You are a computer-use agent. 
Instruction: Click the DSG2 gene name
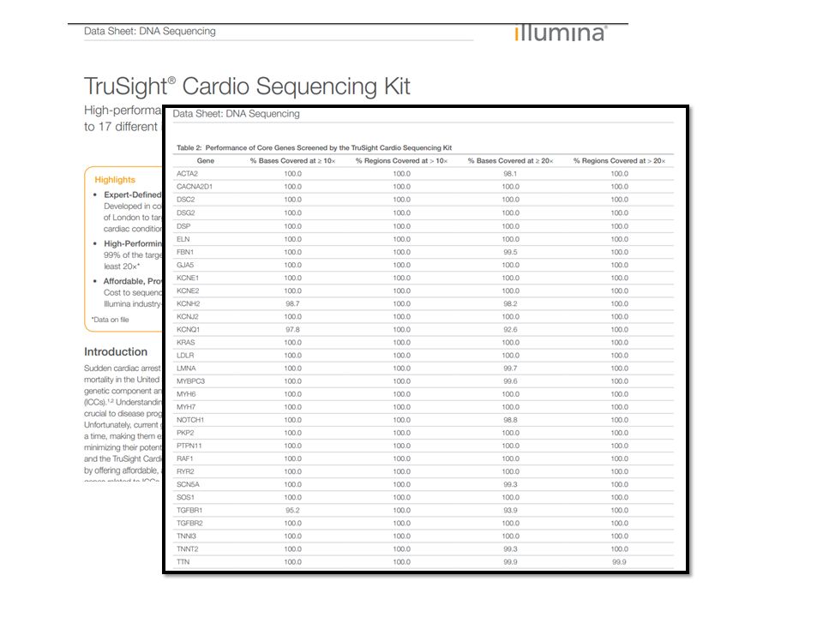(x=186, y=213)
